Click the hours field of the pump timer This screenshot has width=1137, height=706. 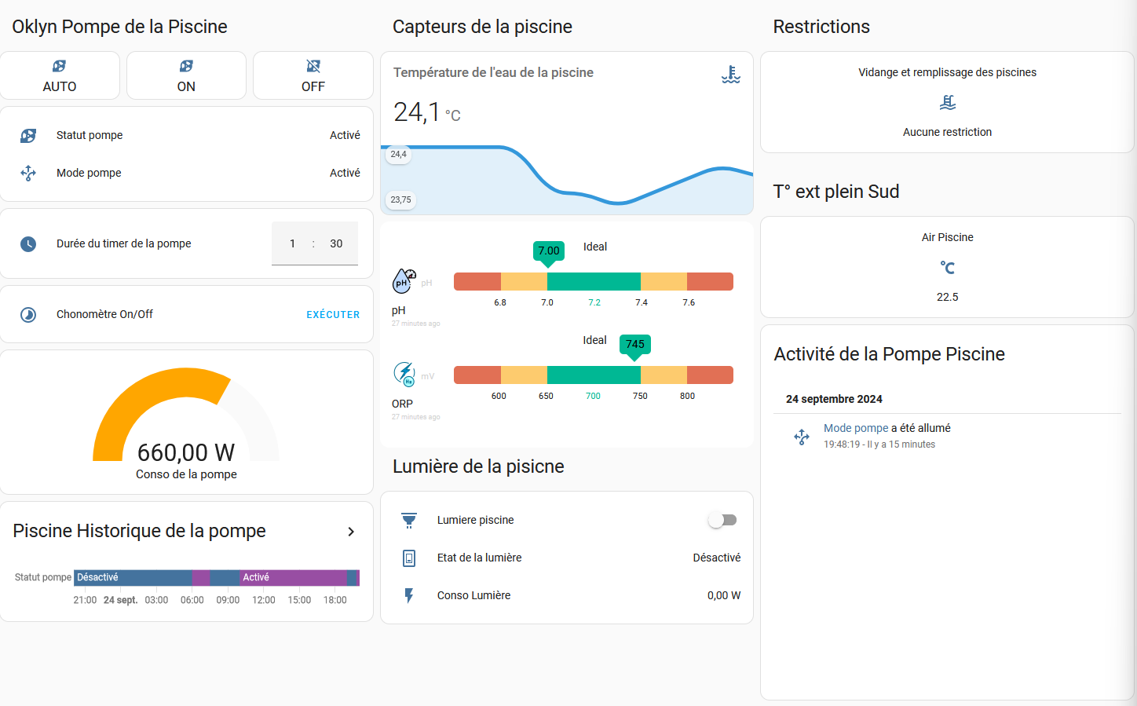(x=292, y=243)
